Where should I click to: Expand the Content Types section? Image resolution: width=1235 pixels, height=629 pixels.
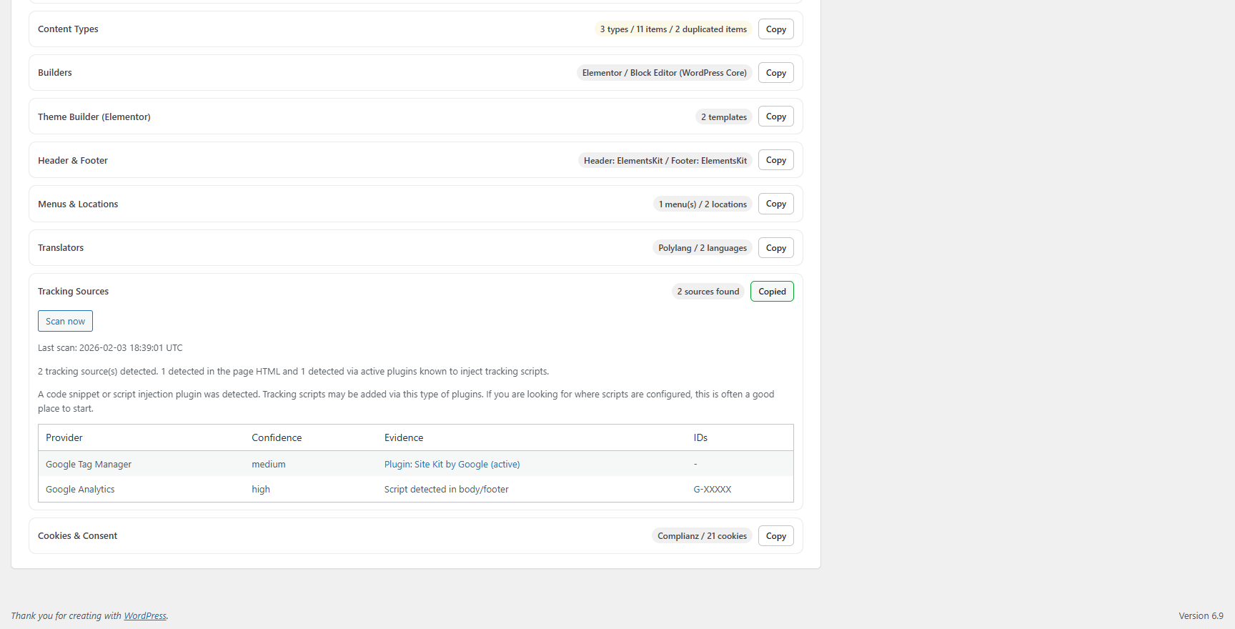click(x=69, y=29)
